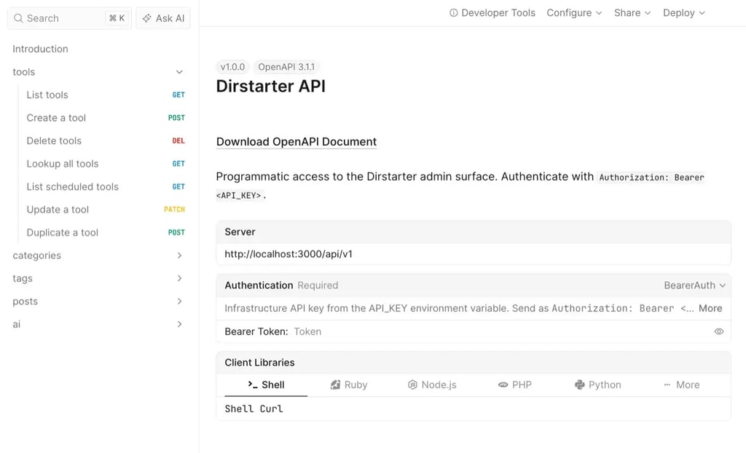Click the PHP logo icon
746x453 pixels.
tap(503, 385)
